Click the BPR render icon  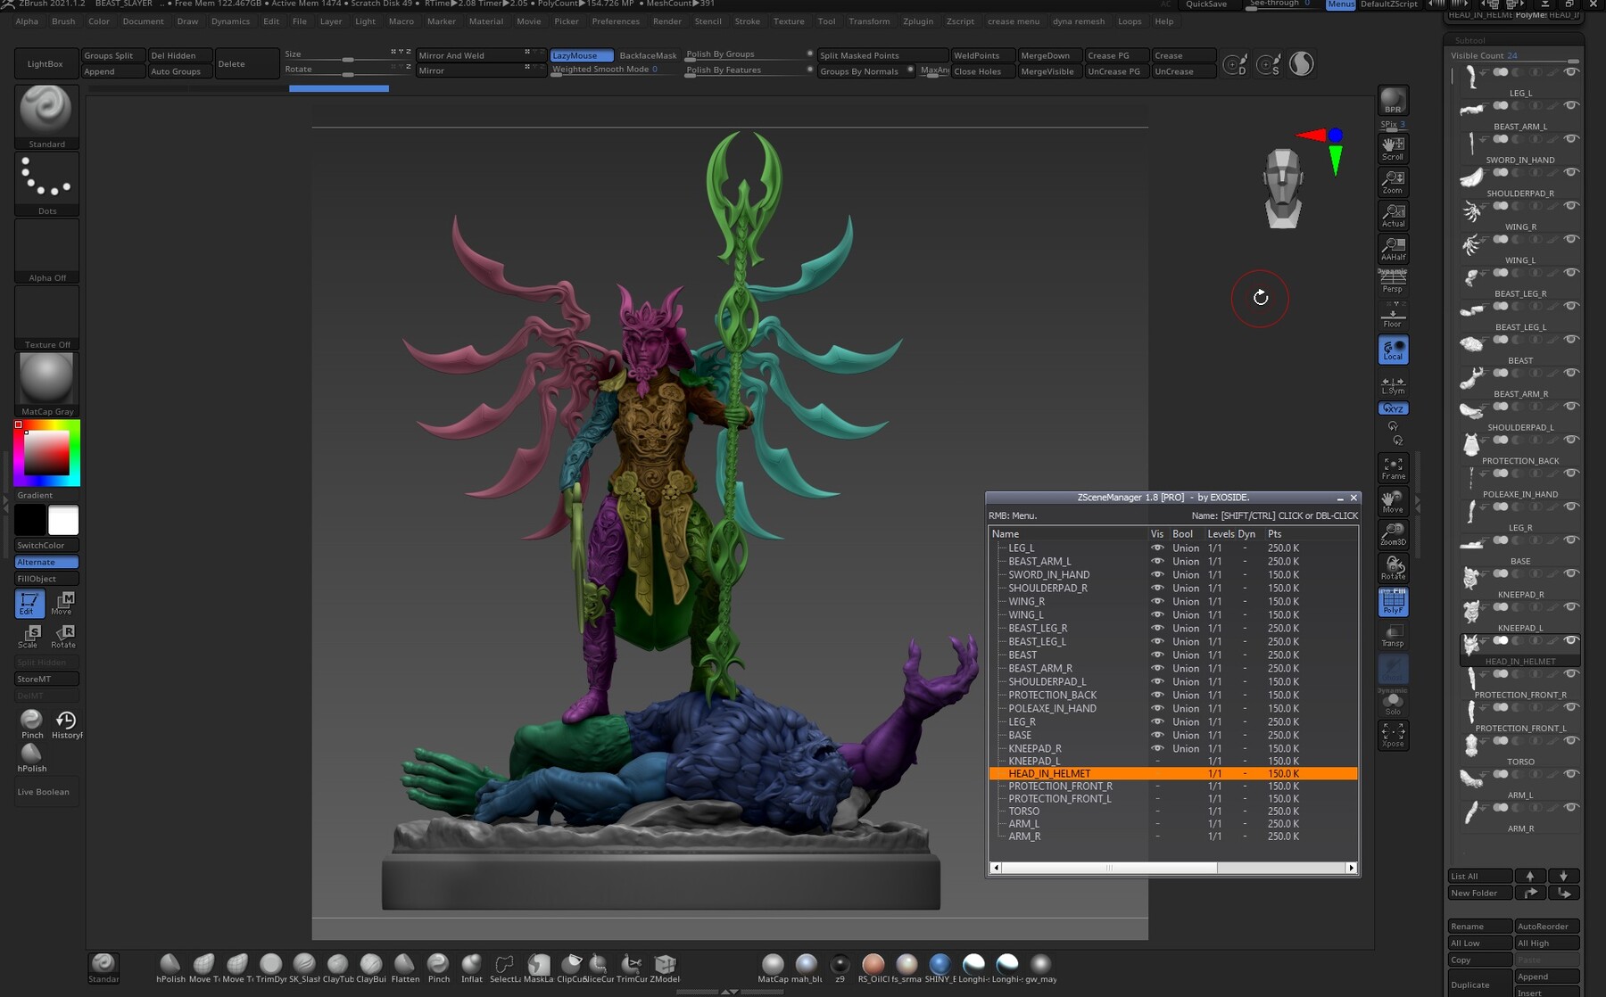tap(1392, 101)
